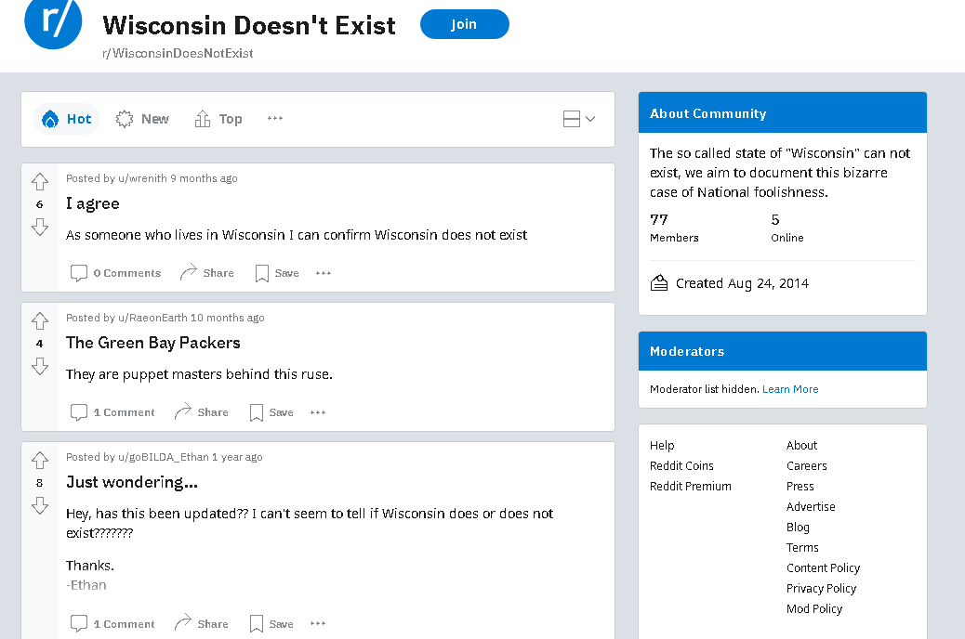Sort posts by Top
Viewport: 965px width, 639px height.
point(218,119)
